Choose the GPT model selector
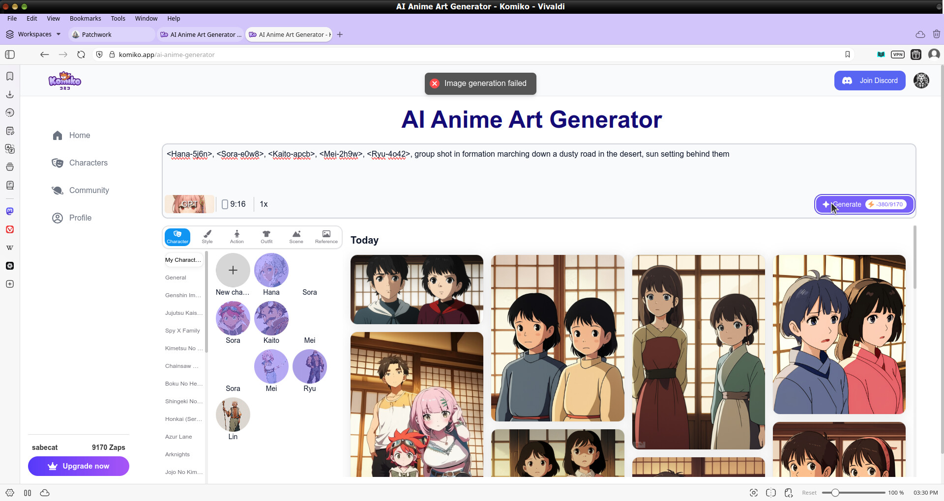Image resolution: width=944 pixels, height=501 pixels. 189,204
